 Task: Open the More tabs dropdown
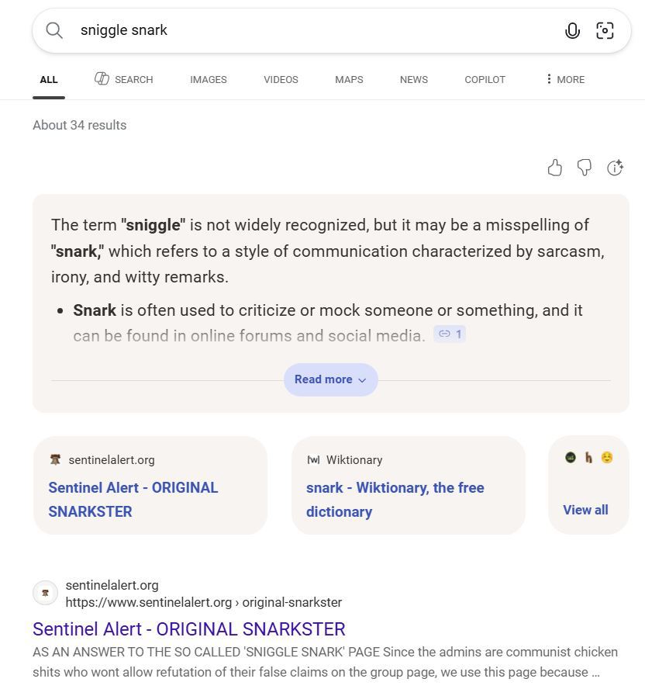pyautogui.click(x=565, y=79)
